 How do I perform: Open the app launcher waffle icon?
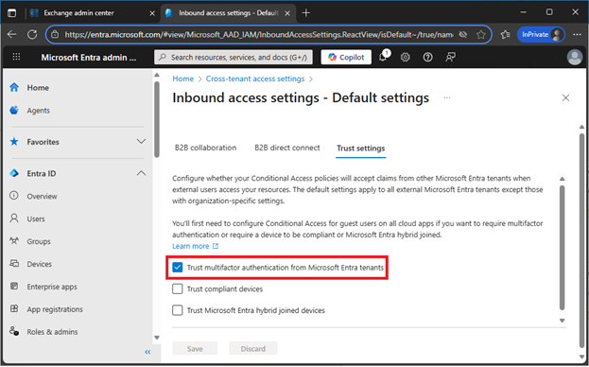tap(16, 57)
